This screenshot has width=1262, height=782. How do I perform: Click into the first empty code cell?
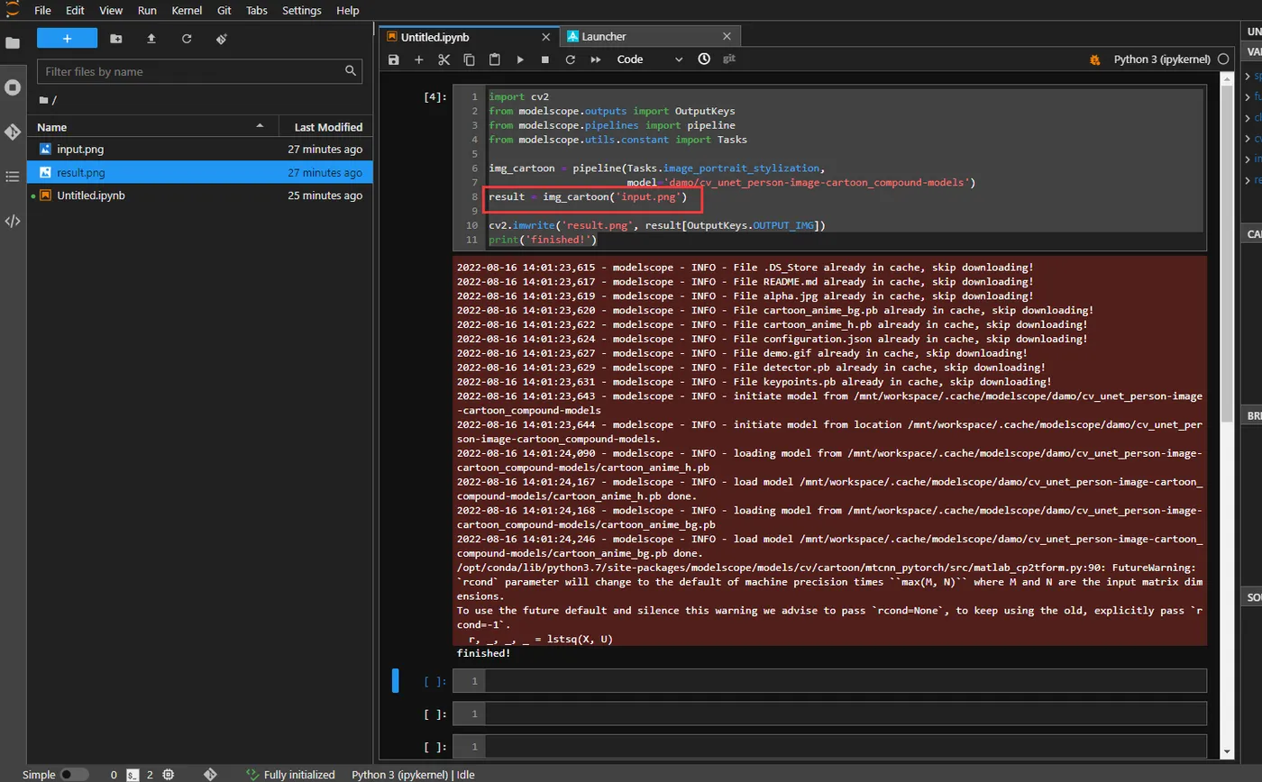click(846, 680)
